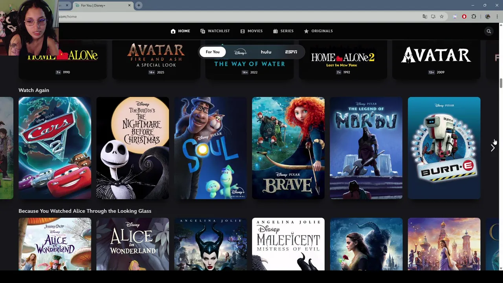Click the Originals star icon

click(306, 31)
